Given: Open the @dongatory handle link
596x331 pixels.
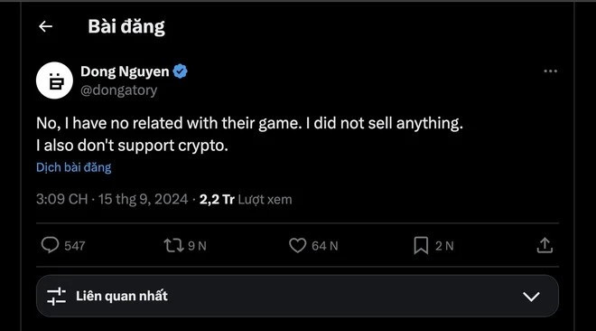Looking at the screenshot, I should (x=118, y=90).
